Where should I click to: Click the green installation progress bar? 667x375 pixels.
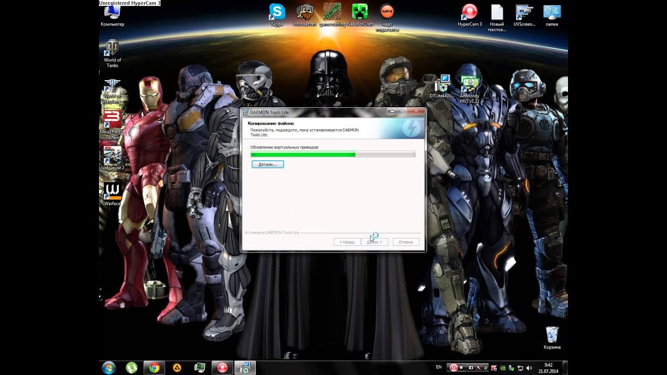coord(333,154)
